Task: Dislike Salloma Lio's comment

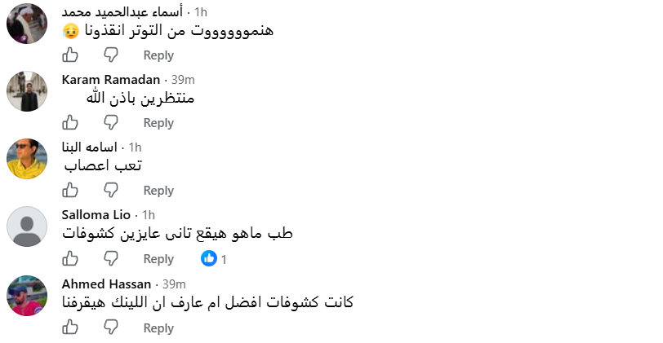Action: tap(111, 258)
